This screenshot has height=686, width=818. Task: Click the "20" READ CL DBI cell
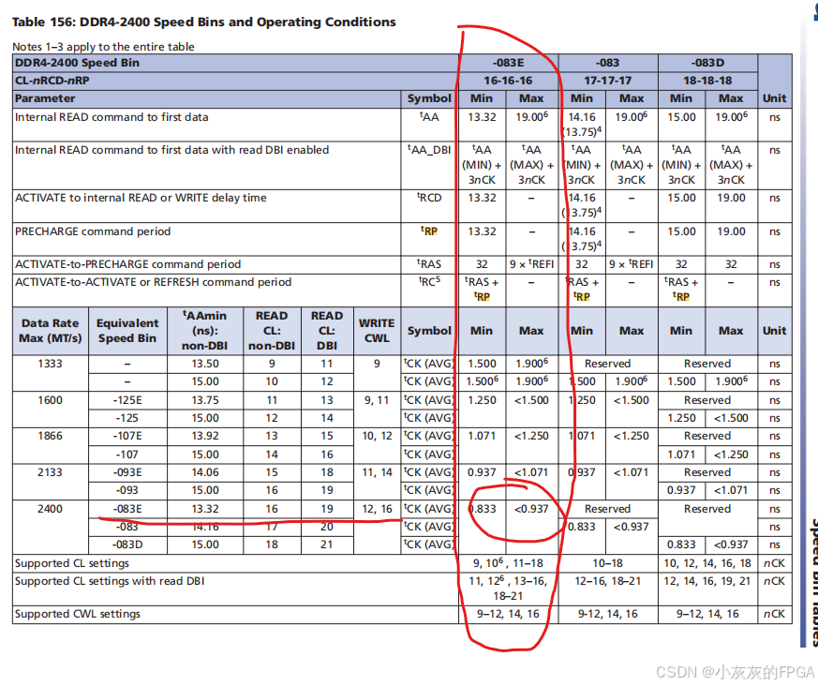(x=327, y=527)
